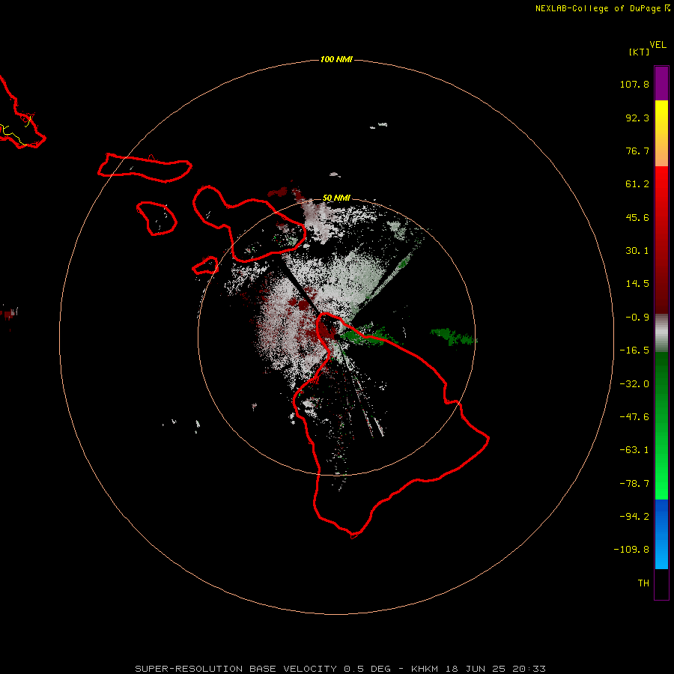This screenshot has height=674, width=674.
Task: Click the -94.2 velocity scale value
Action: tap(634, 517)
